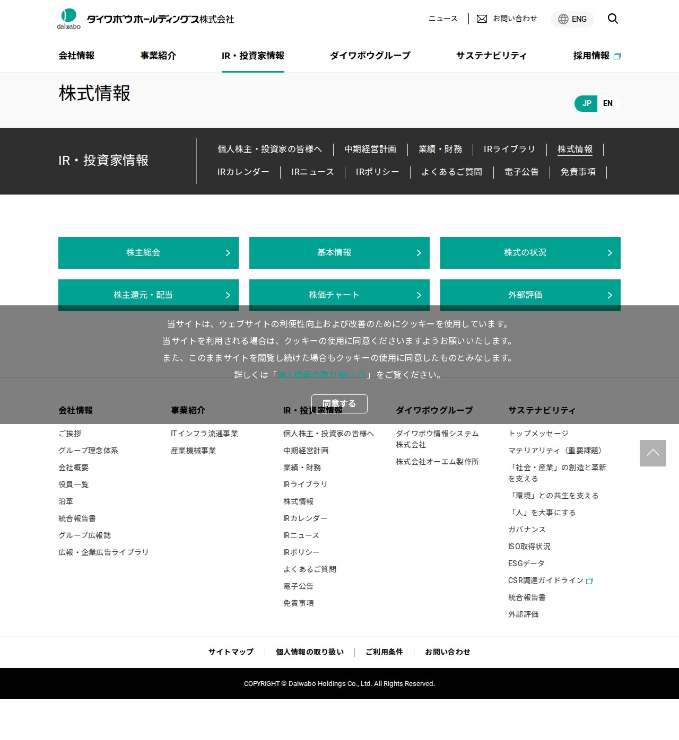Switch the page language to EN
Image resolution: width=679 pixels, height=740 pixels.
608,103
